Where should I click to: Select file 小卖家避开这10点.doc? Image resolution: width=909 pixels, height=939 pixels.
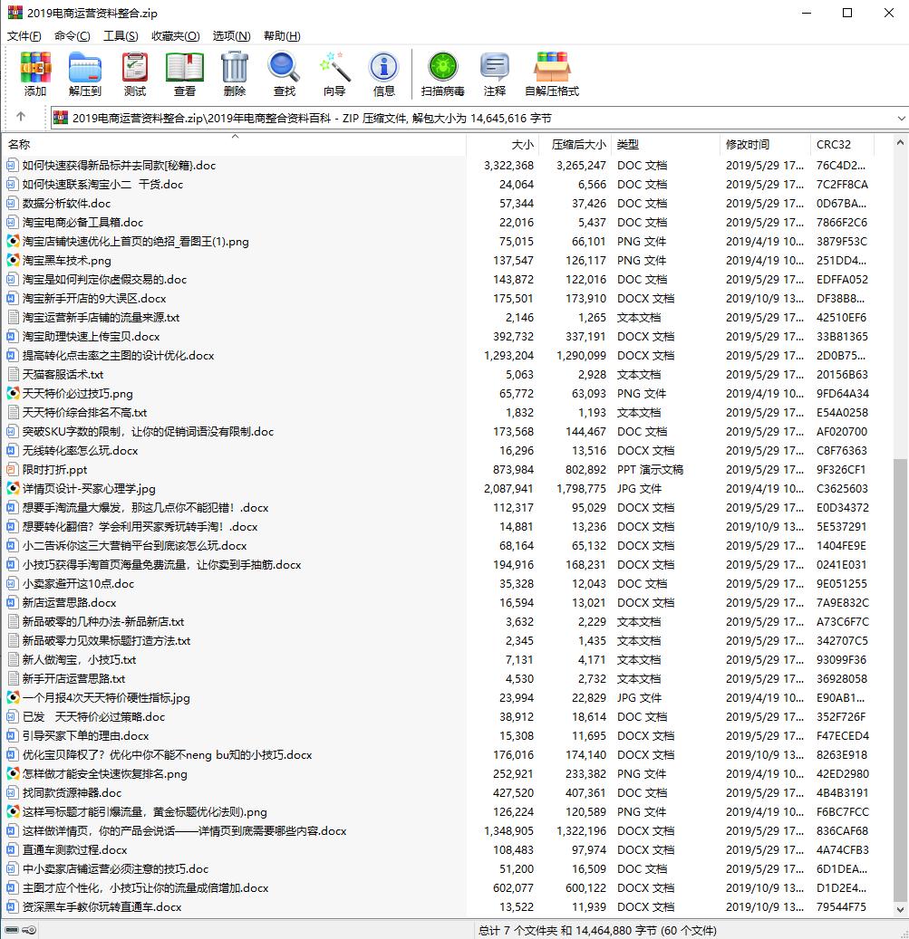78,584
